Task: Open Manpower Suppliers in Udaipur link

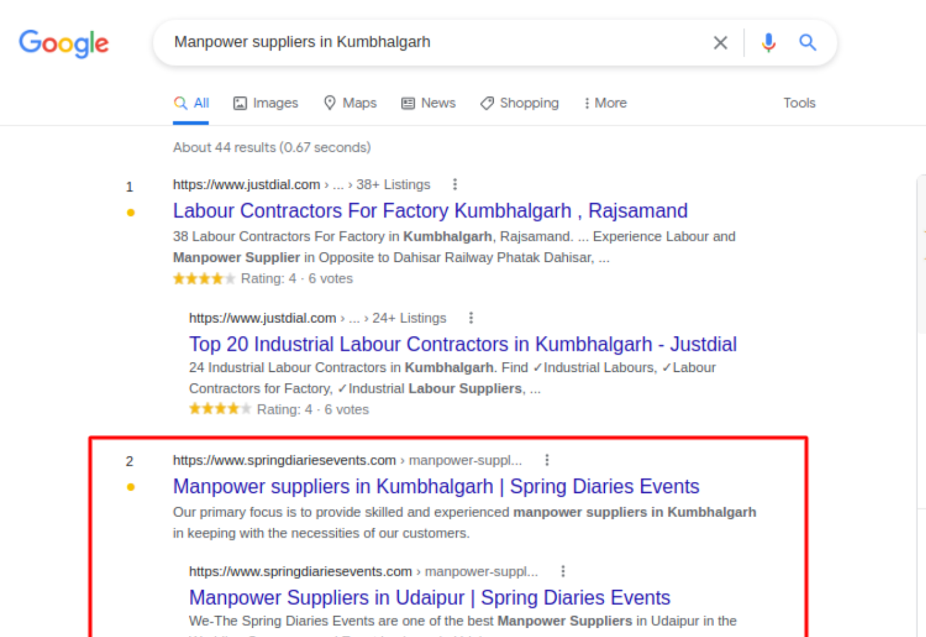Action: [x=429, y=598]
